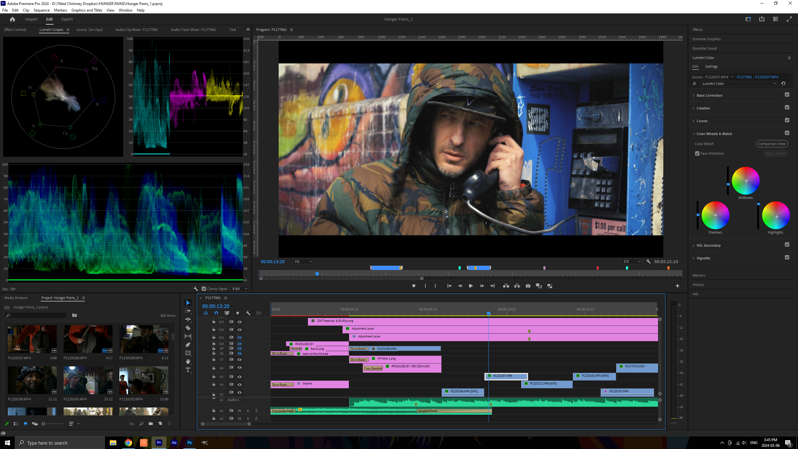Toggle Clamp Signal checkbox
Image resolution: width=798 pixels, height=449 pixels.
coord(204,289)
